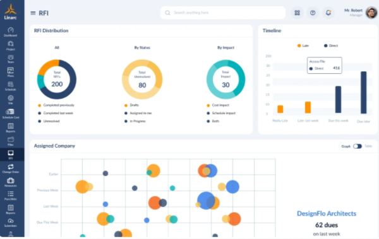Click the 'RFI Distribution' panel title
Screen dimensions: 379x239
coord(51,31)
